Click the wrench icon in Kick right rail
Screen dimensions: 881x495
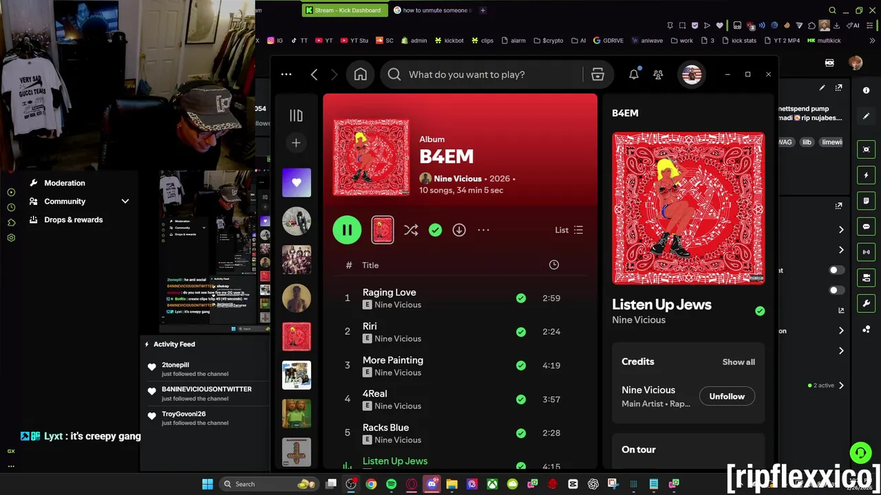[x=867, y=303]
